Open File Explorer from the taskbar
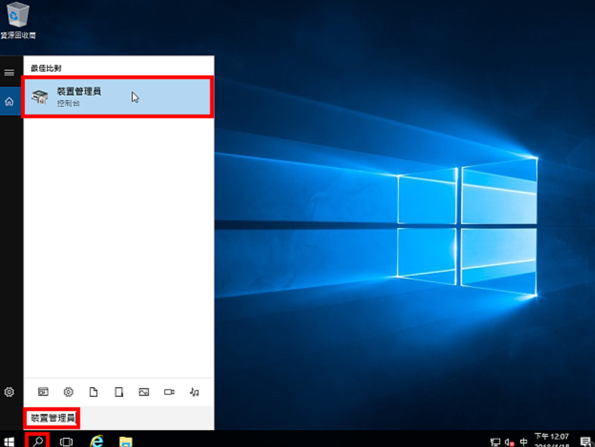The image size is (595, 447). pos(125,442)
